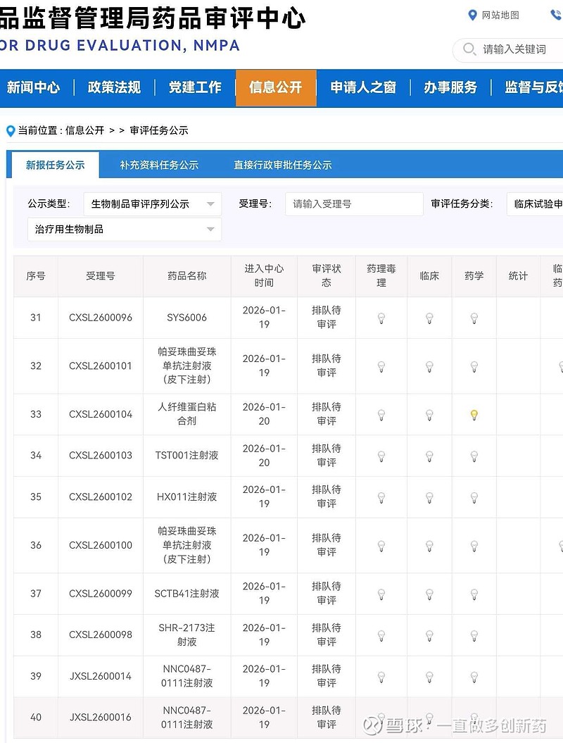The image size is (563, 743).
Task: Click the 信息公开 breadcrumb link
Action: pos(84,130)
